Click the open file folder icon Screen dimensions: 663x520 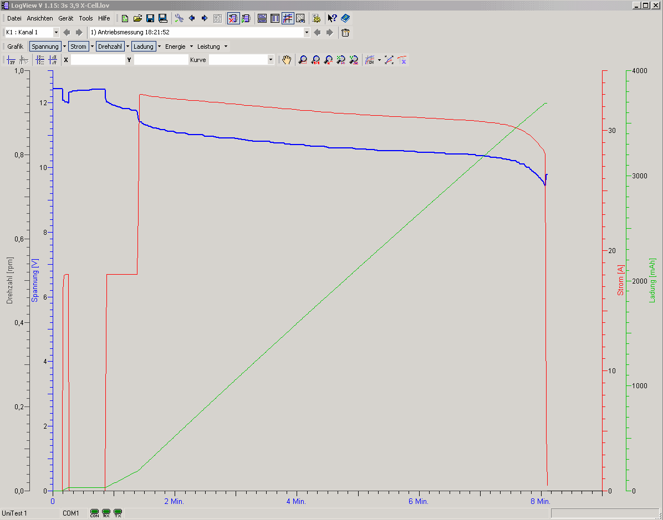(x=137, y=18)
